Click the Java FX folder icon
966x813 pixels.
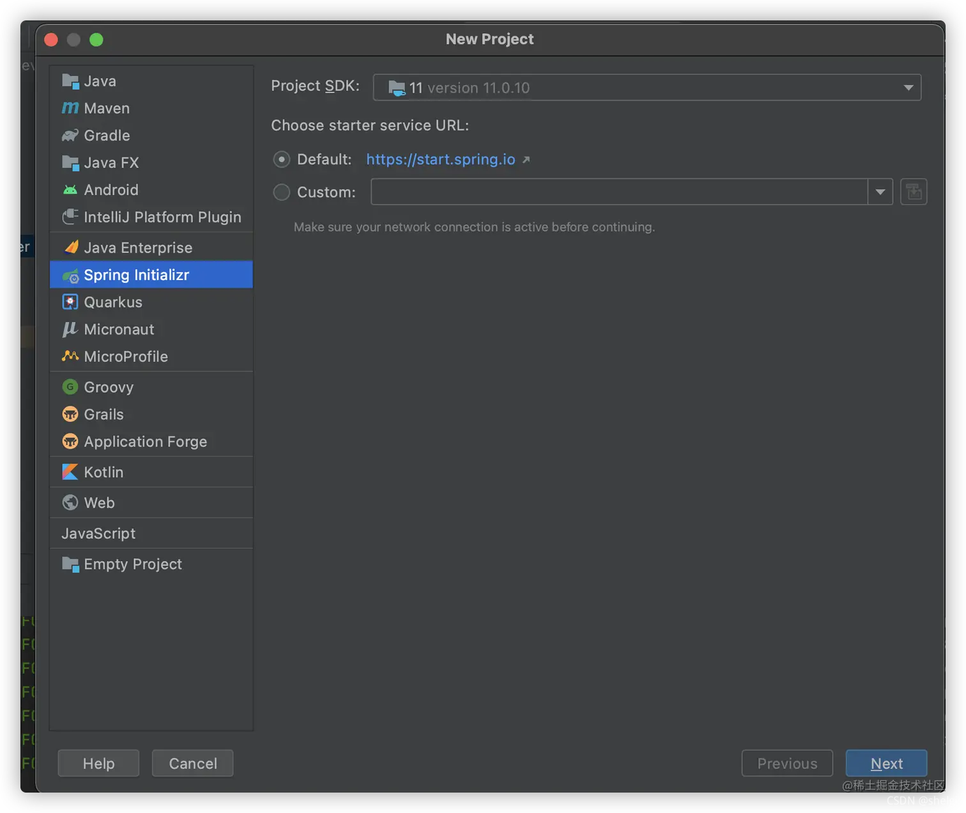(70, 162)
